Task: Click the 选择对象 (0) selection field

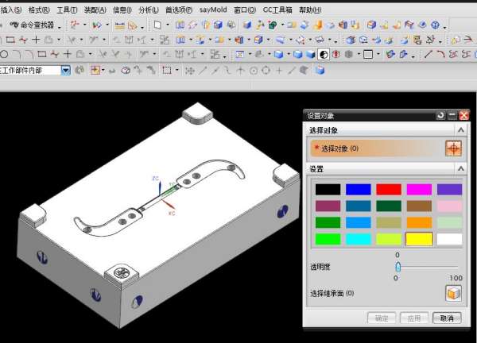Action: [x=374, y=148]
